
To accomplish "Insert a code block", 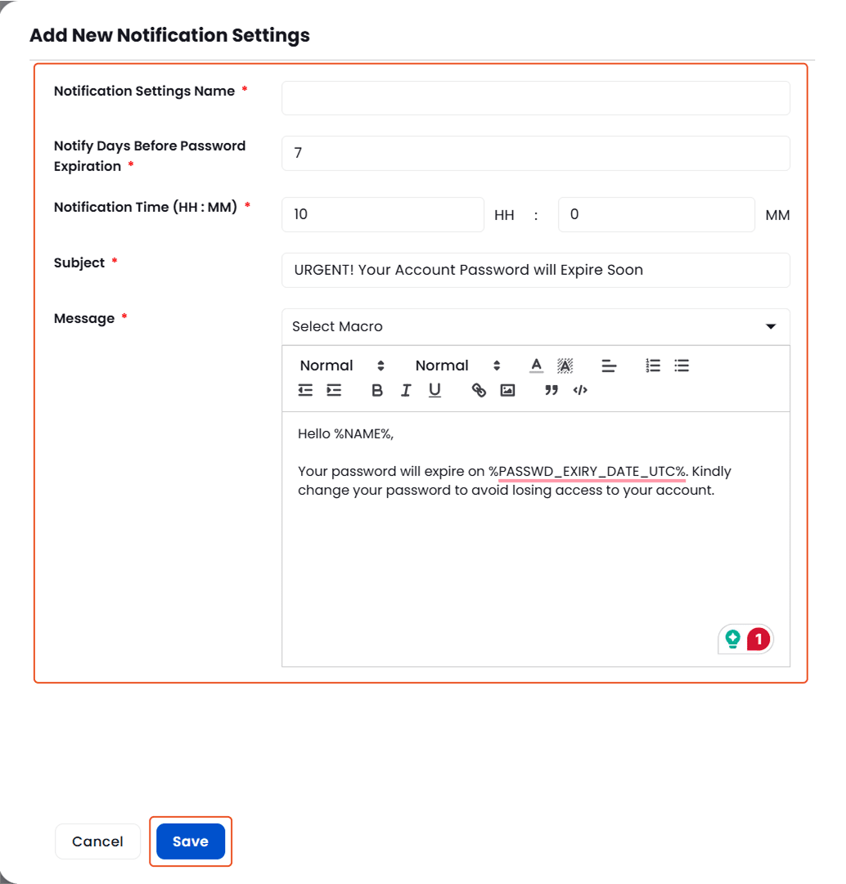I will pyautogui.click(x=580, y=390).
